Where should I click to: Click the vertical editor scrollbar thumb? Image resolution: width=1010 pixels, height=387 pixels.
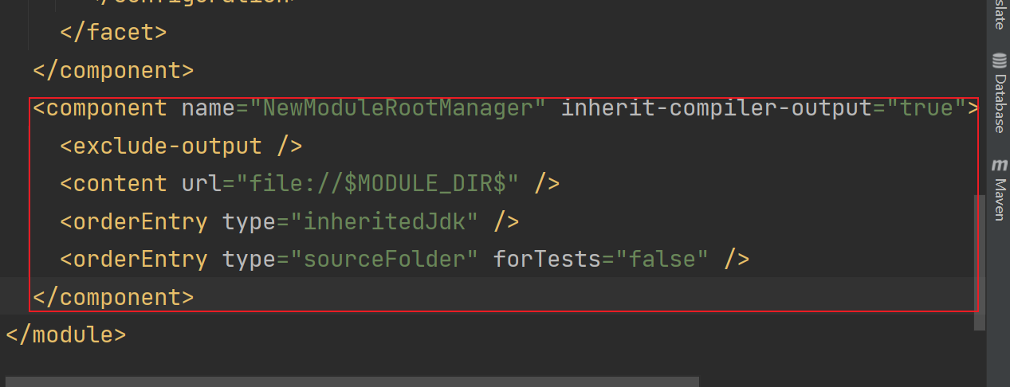(x=980, y=262)
